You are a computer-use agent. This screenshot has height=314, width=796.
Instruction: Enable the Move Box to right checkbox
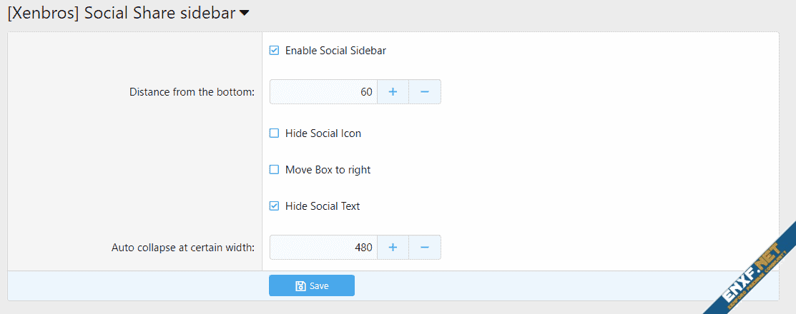274,170
